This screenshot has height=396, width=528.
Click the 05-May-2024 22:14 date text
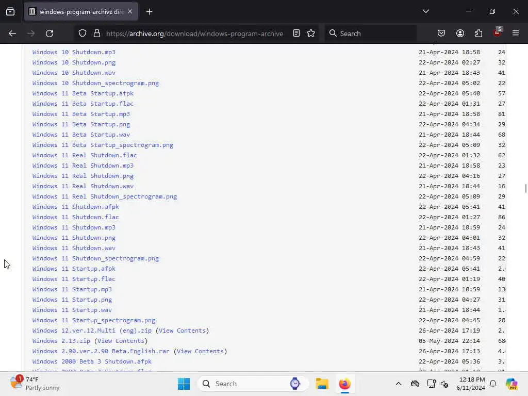click(x=449, y=341)
